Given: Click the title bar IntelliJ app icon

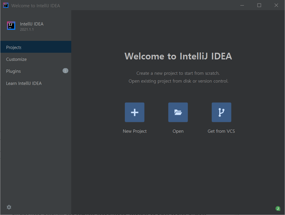Looking at the screenshot, I should pos(6,5).
